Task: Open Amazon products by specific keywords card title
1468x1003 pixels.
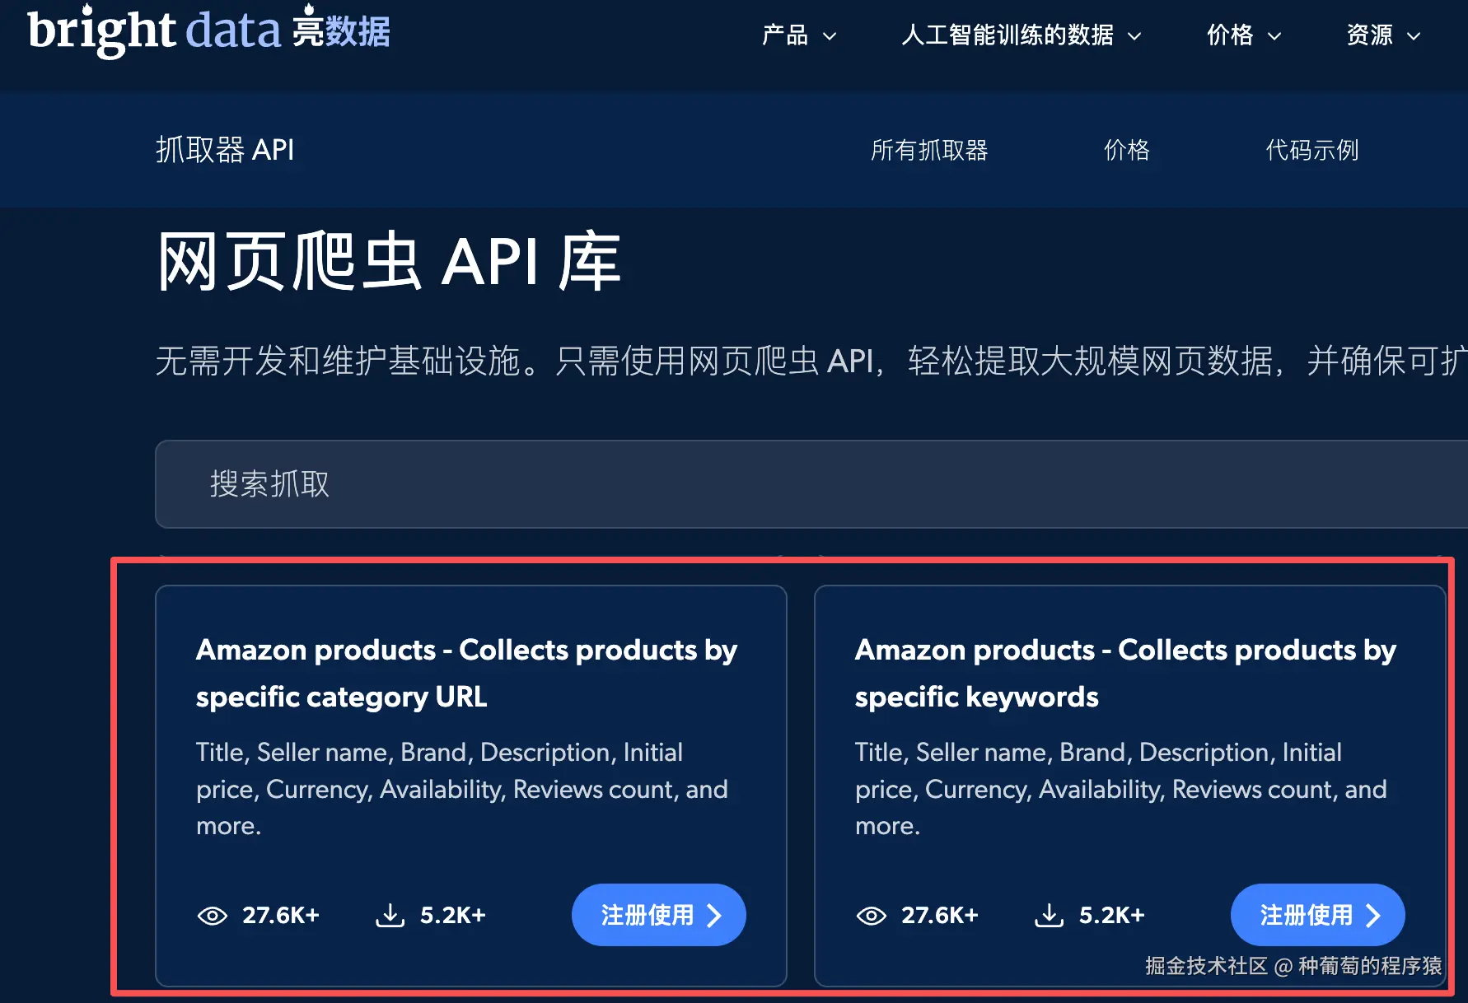Action: (1125, 673)
